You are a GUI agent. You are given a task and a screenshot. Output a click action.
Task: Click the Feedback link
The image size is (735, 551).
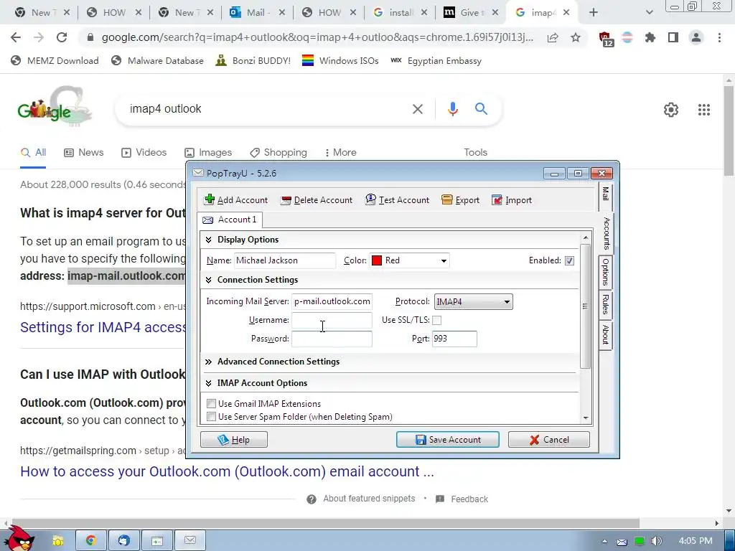click(x=469, y=499)
